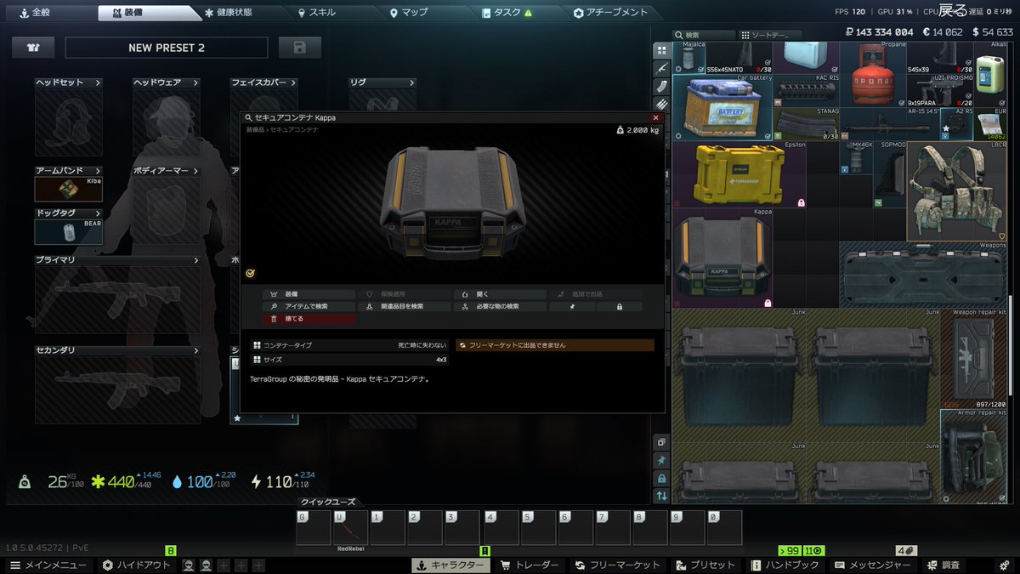Expand the リグ slot header

[382, 82]
